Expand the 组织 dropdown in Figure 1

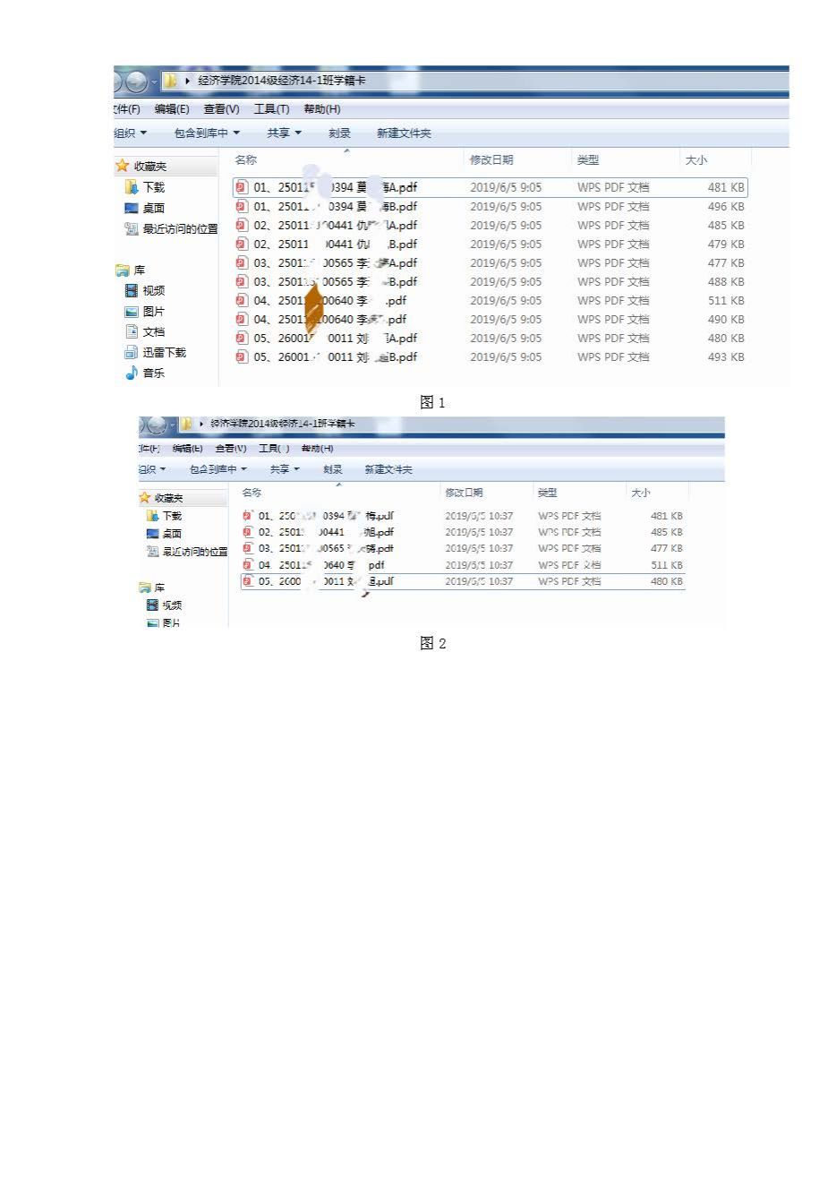tap(130, 133)
